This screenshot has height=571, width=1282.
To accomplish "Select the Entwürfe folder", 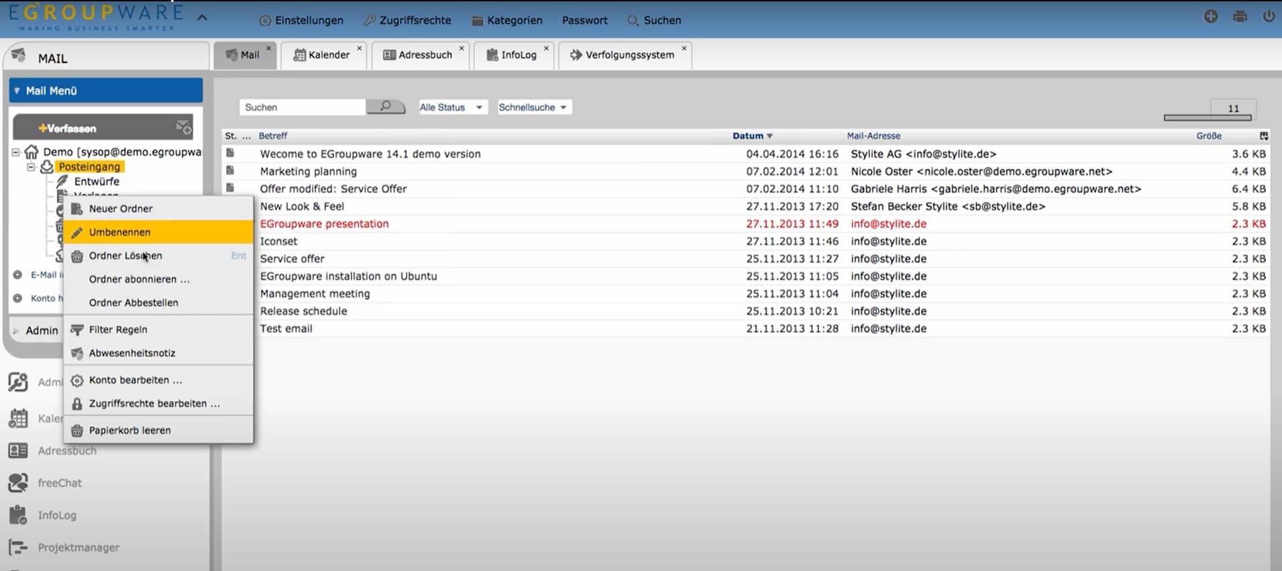I will coord(97,182).
